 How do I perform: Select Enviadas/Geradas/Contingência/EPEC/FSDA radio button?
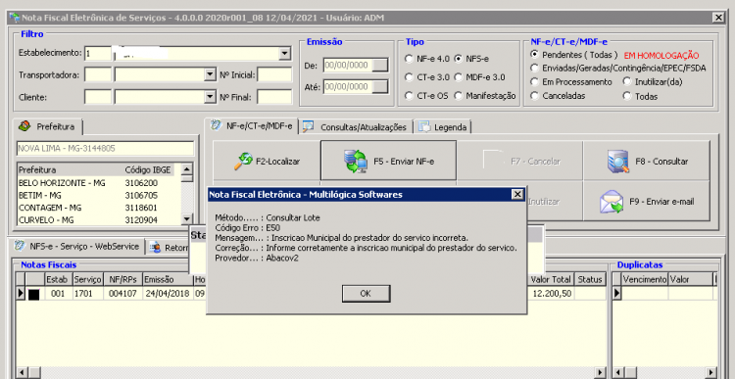(x=534, y=68)
